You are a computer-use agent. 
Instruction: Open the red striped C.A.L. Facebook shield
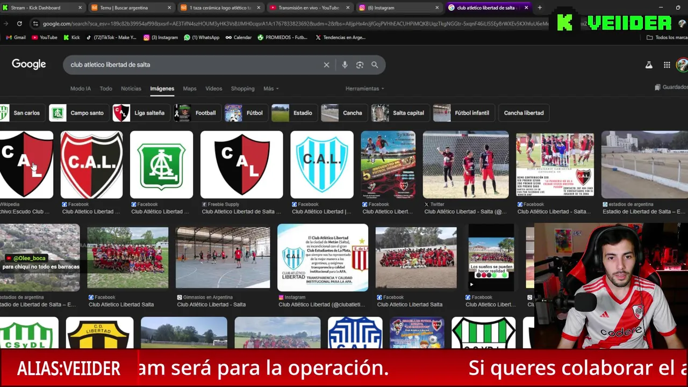point(91,165)
